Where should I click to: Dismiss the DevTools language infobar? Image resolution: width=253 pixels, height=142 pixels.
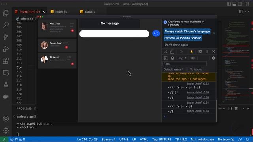(x=214, y=33)
